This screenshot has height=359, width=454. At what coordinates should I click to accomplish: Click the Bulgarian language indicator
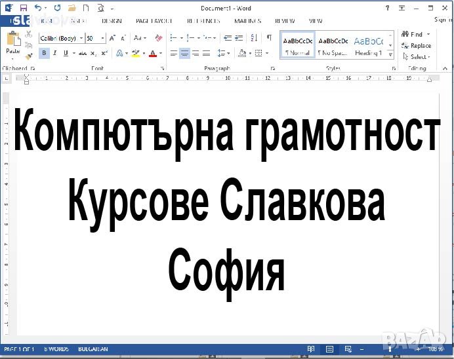click(93, 349)
